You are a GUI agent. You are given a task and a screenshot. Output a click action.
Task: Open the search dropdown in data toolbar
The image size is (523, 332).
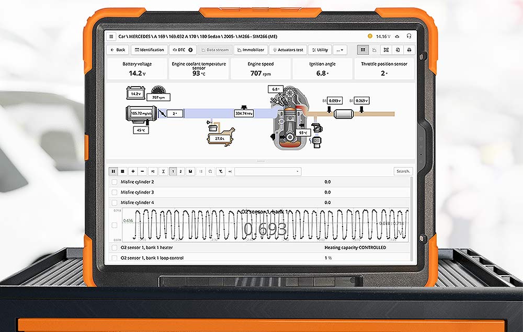(x=297, y=171)
